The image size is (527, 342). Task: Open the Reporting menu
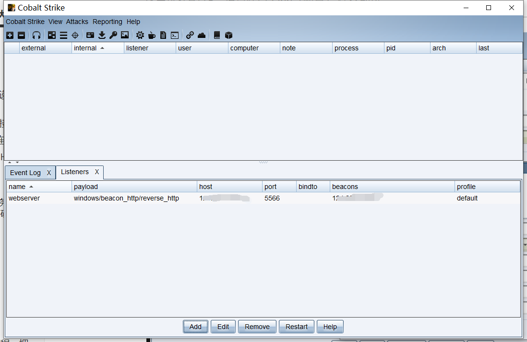click(108, 22)
